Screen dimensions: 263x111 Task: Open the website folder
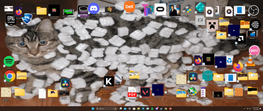click(x=53, y=93)
